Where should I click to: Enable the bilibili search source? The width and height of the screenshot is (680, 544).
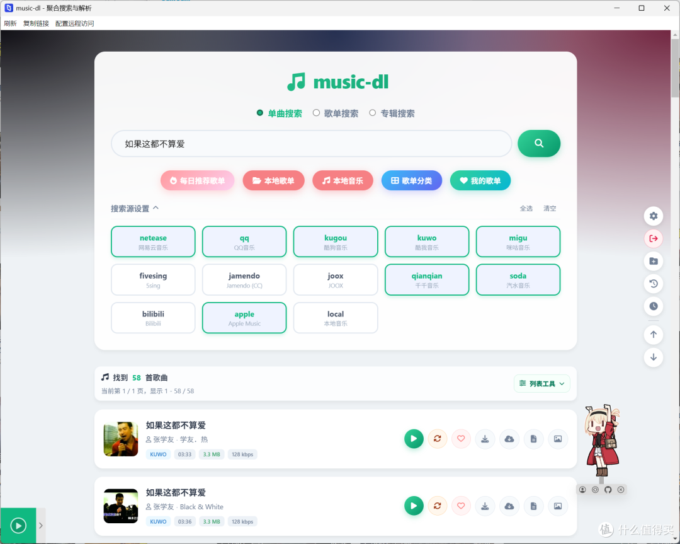[153, 318]
